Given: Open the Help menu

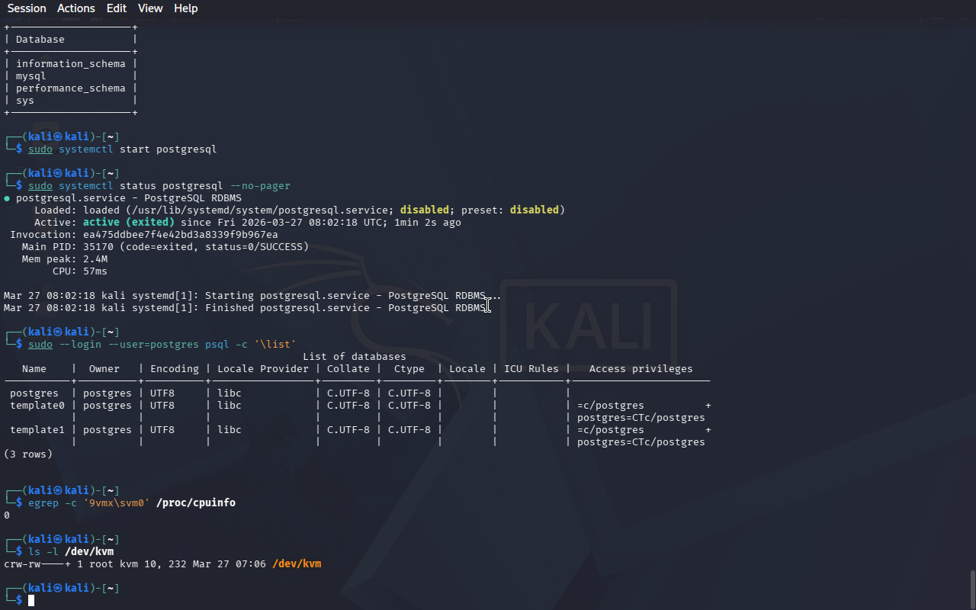Looking at the screenshot, I should tap(185, 8).
